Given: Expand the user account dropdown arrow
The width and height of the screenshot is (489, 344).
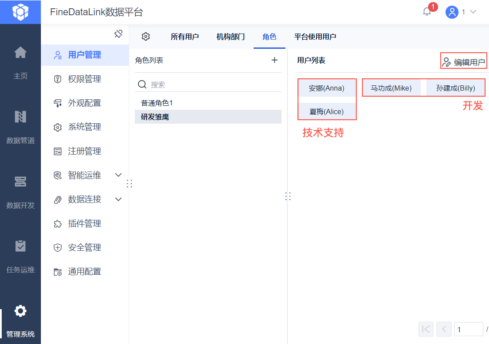Looking at the screenshot, I should (x=473, y=12).
